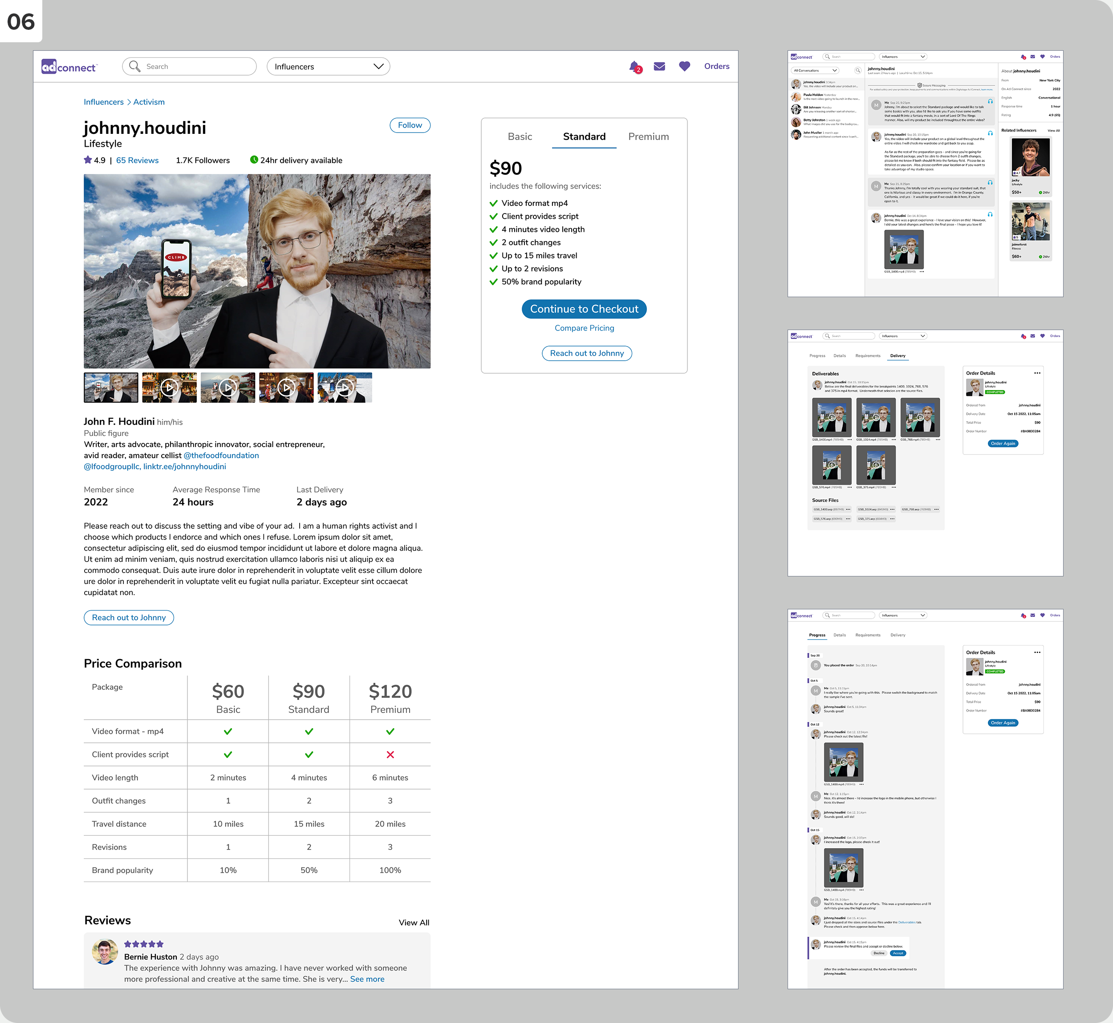Open three-dot menu for GSB_1024.mp4 deliverable
1113x1023 pixels.
pos(894,439)
